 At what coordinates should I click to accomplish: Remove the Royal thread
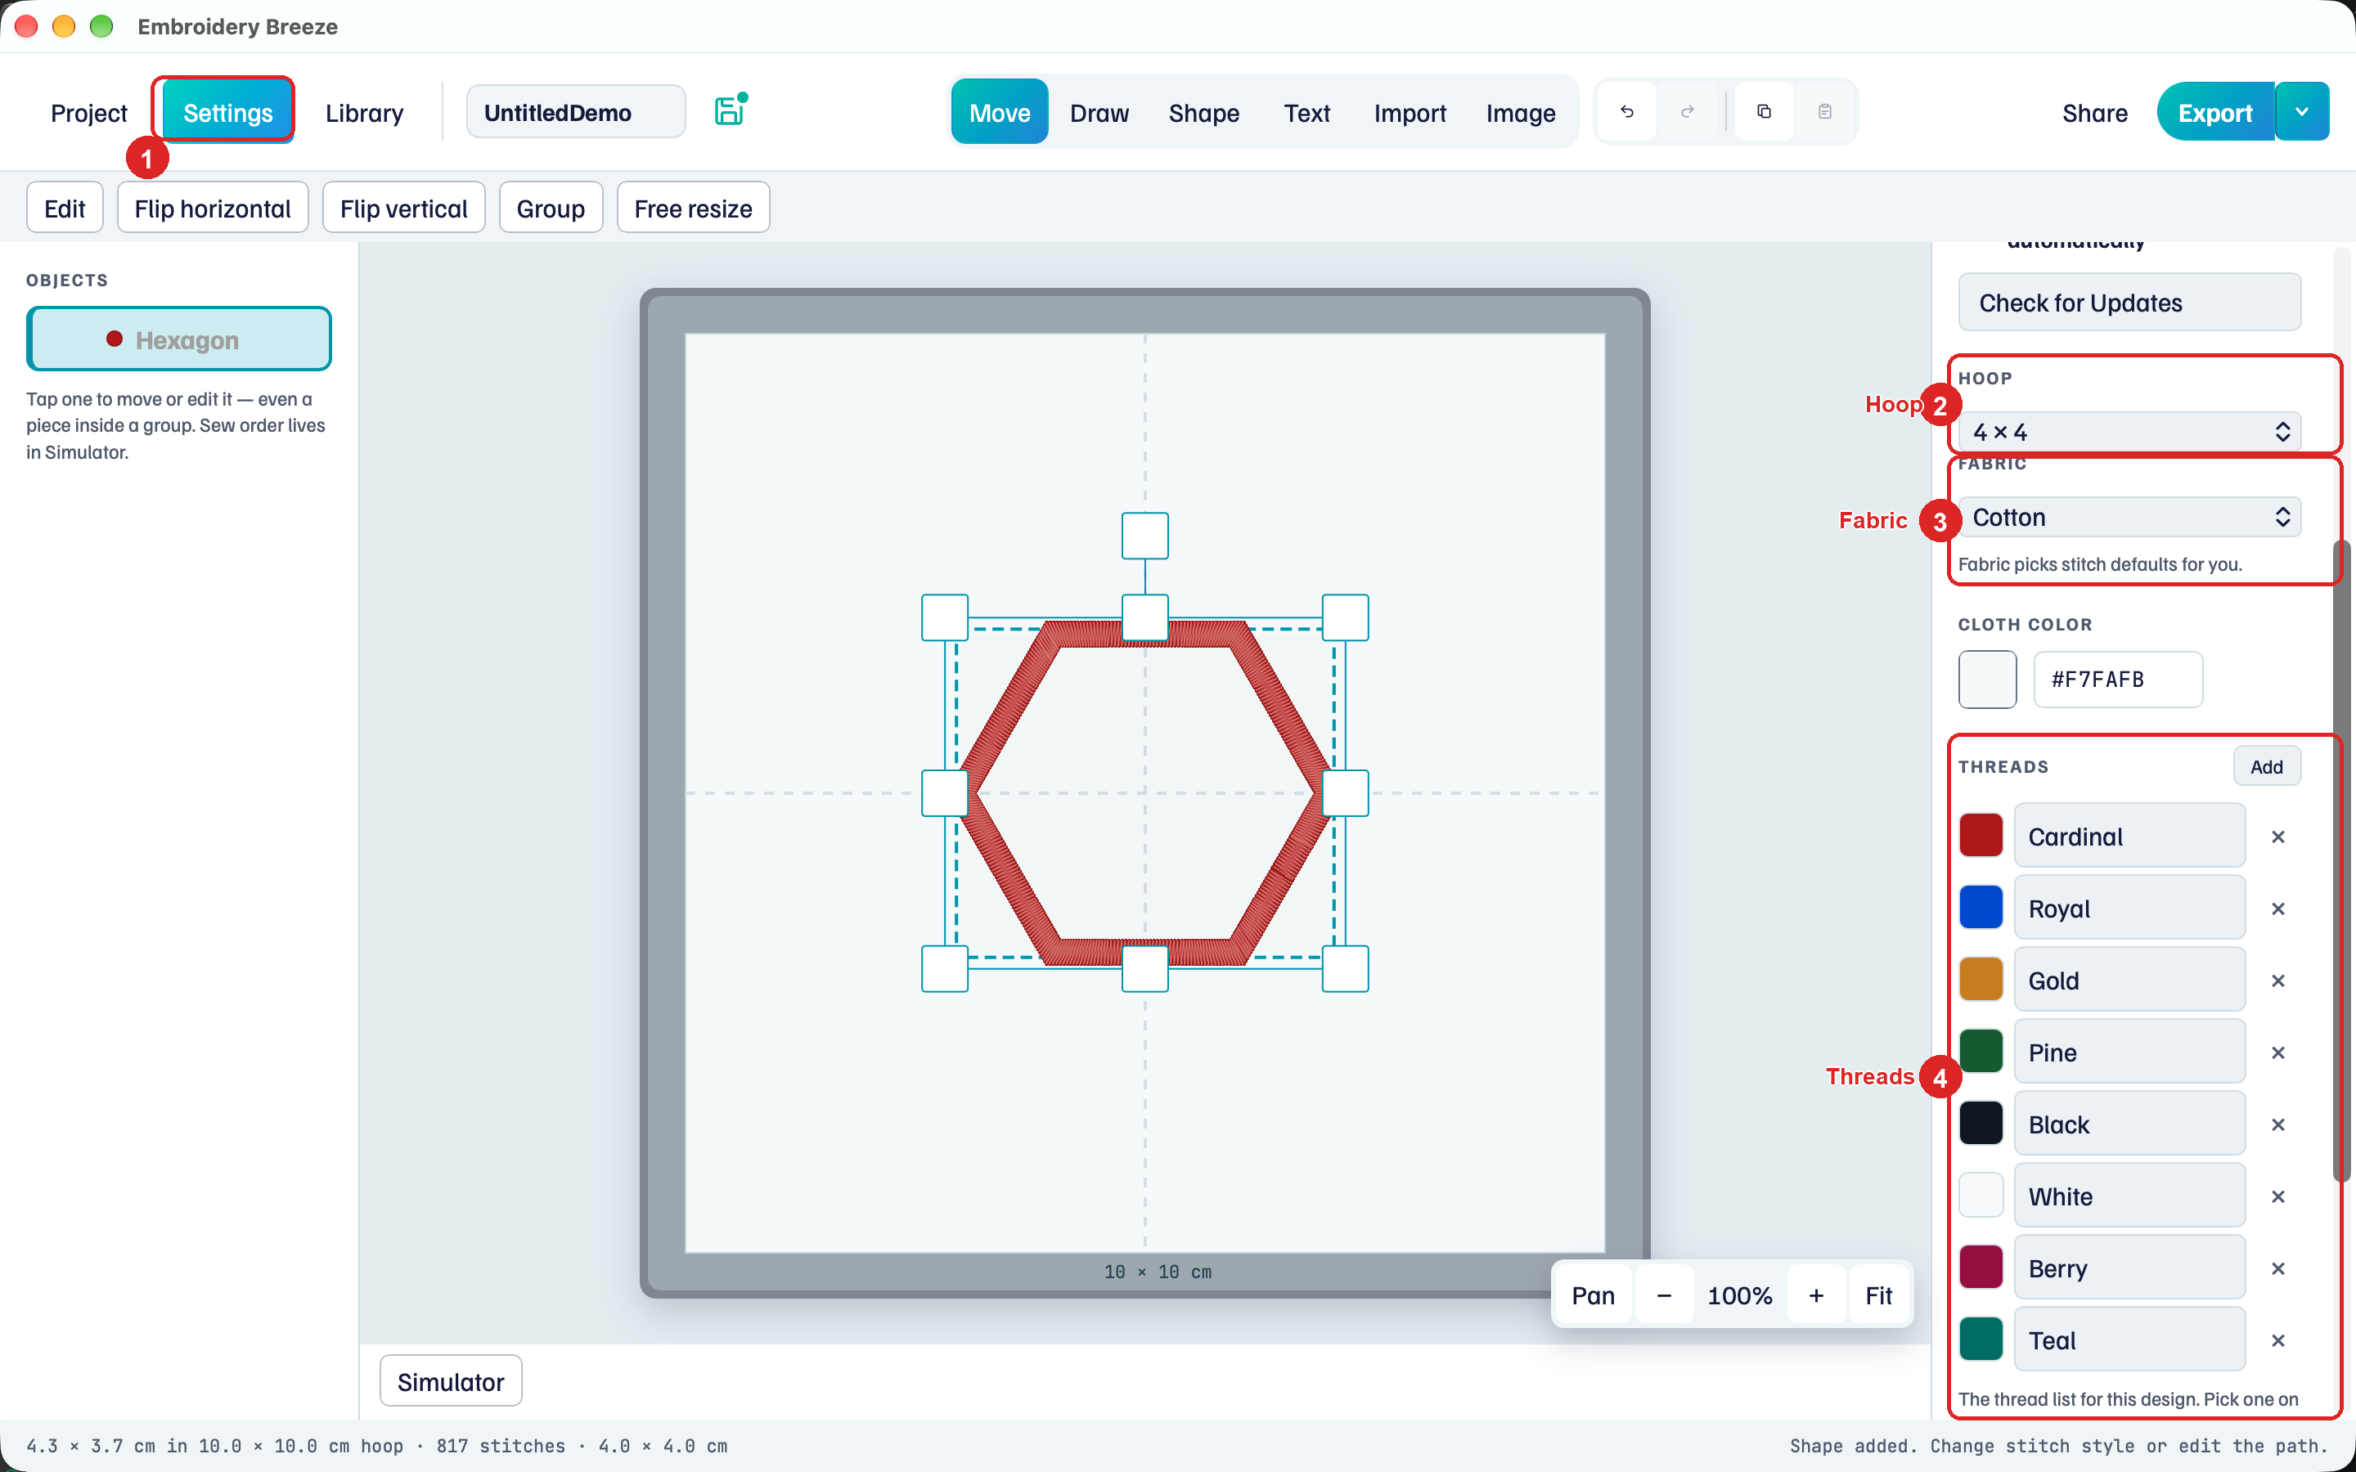coord(2278,909)
